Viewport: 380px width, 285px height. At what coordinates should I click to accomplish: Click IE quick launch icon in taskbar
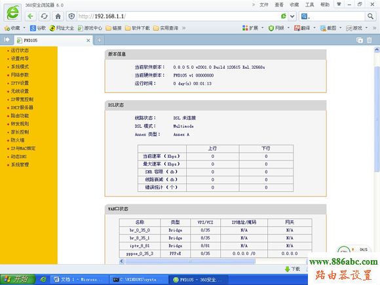(43, 279)
